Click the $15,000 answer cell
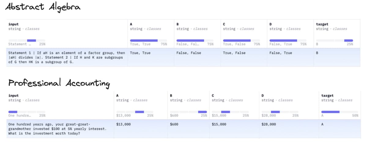 (x=234, y=129)
